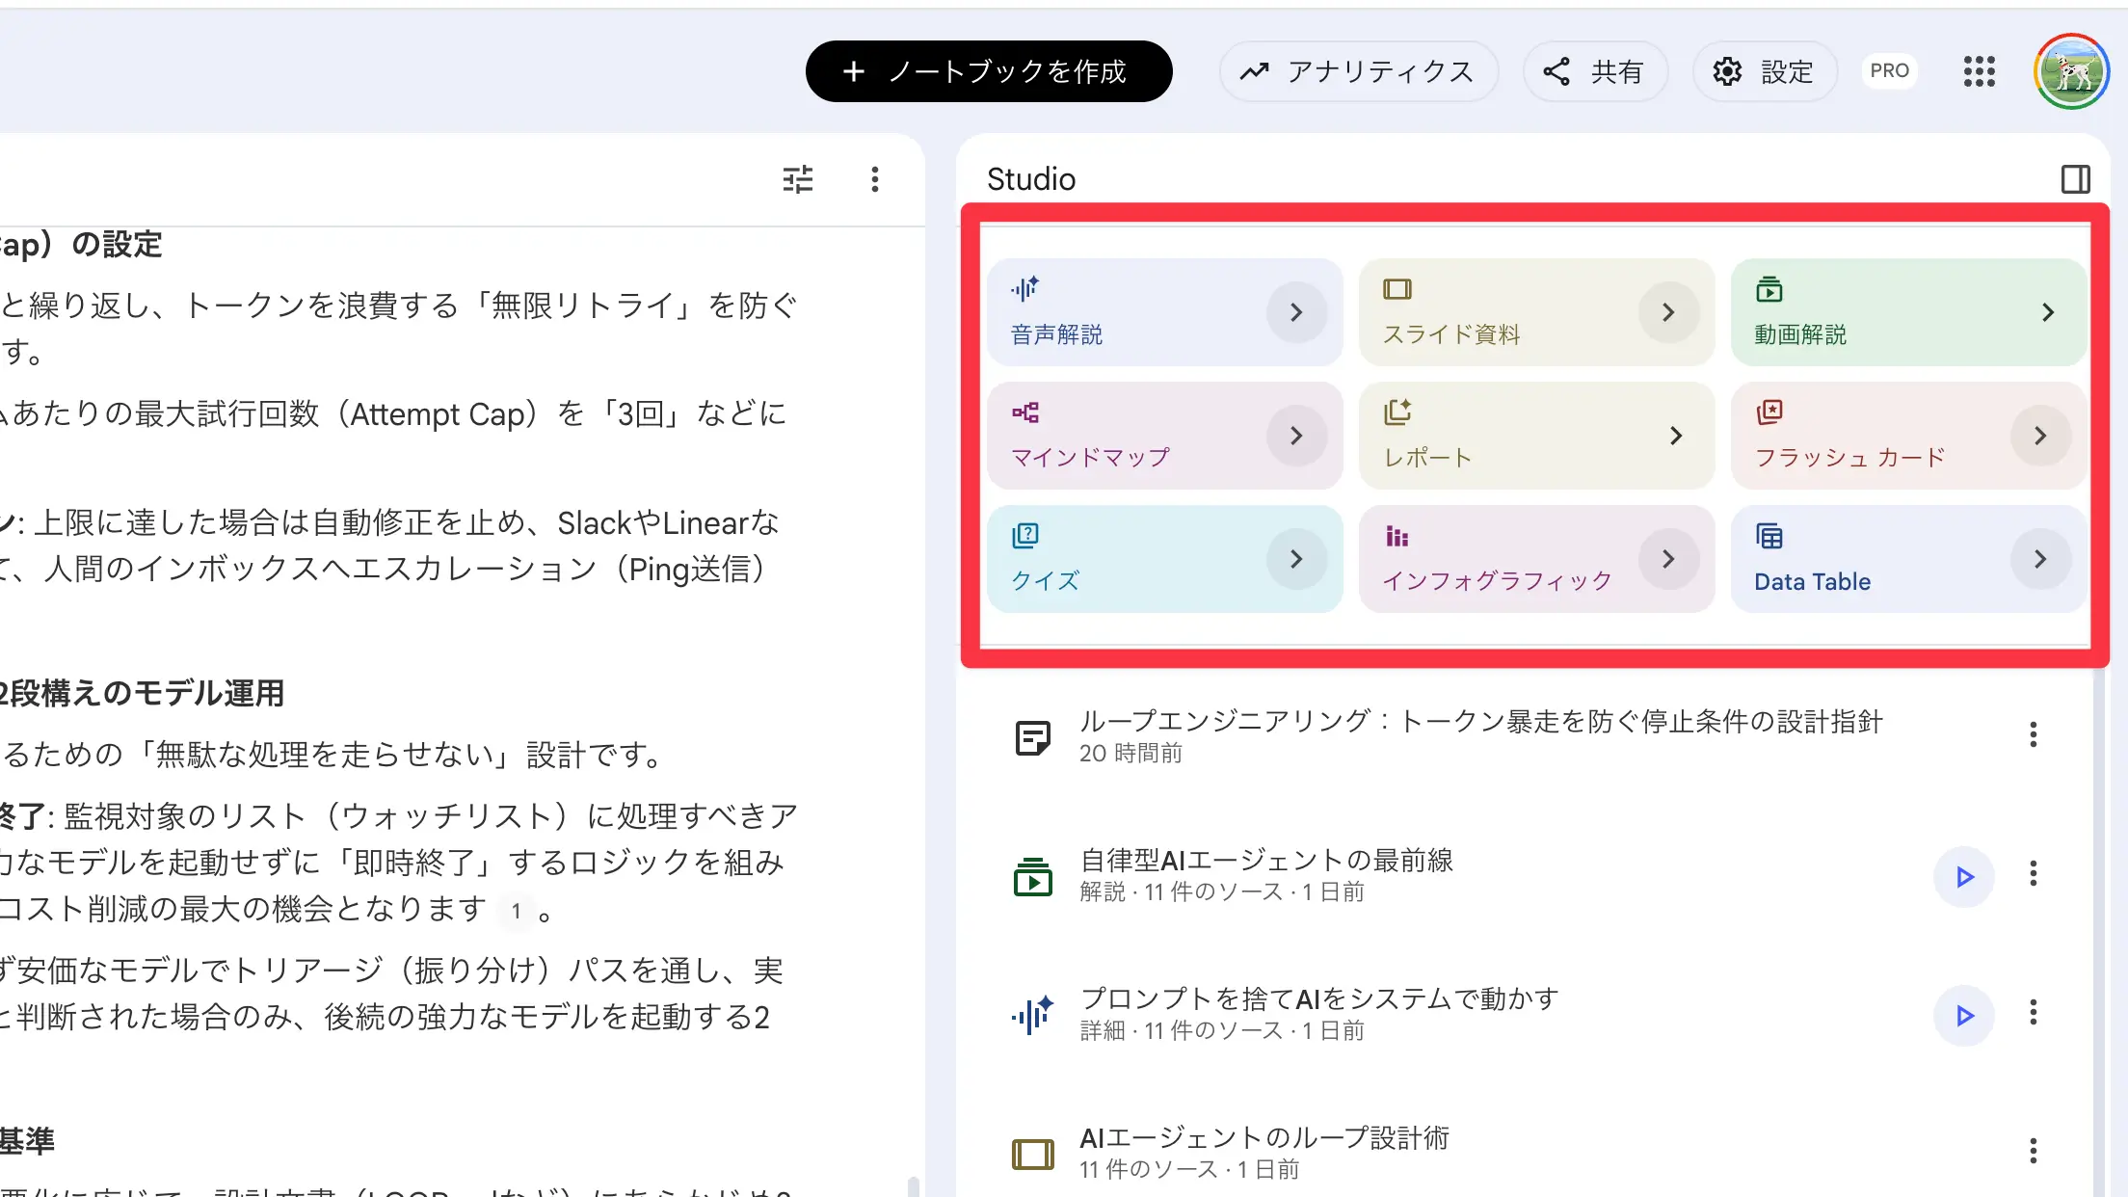The width and height of the screenshot is (2128, 1197).
Task: Click audio icon of プロンプトを捨てAIをシステムで動かす
Action: point(1033,1016)
